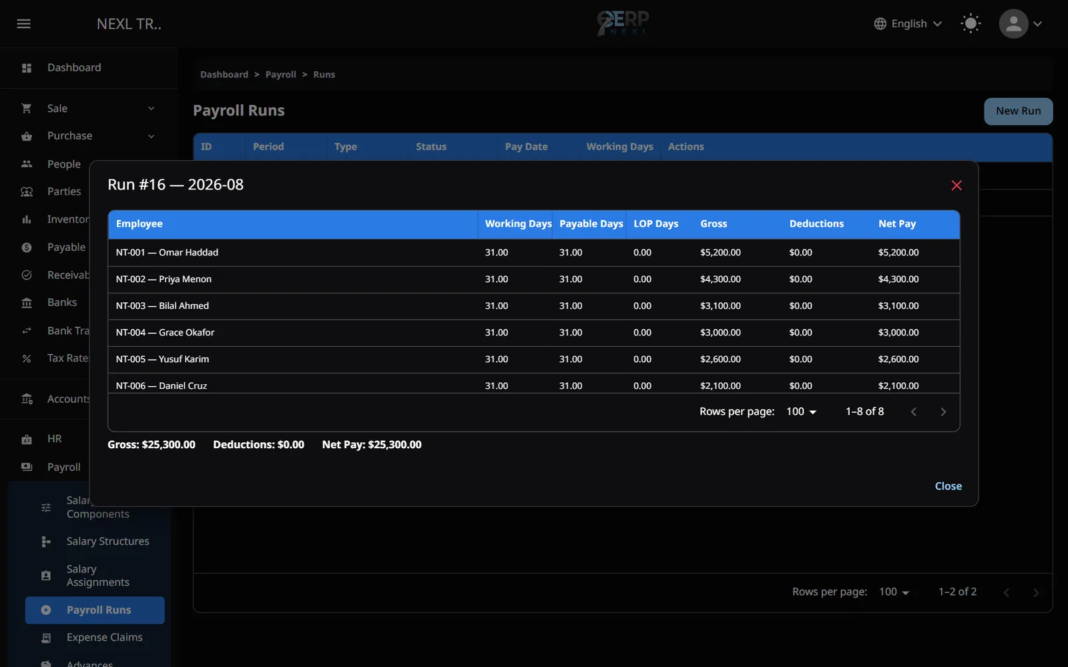Click the Purchase basket icon

(x=27, y=136)
